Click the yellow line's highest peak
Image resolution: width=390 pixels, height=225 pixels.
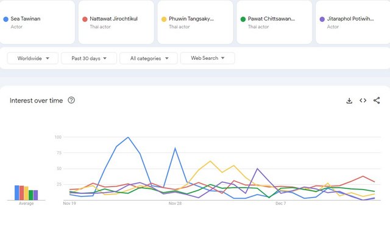point(210,162)
